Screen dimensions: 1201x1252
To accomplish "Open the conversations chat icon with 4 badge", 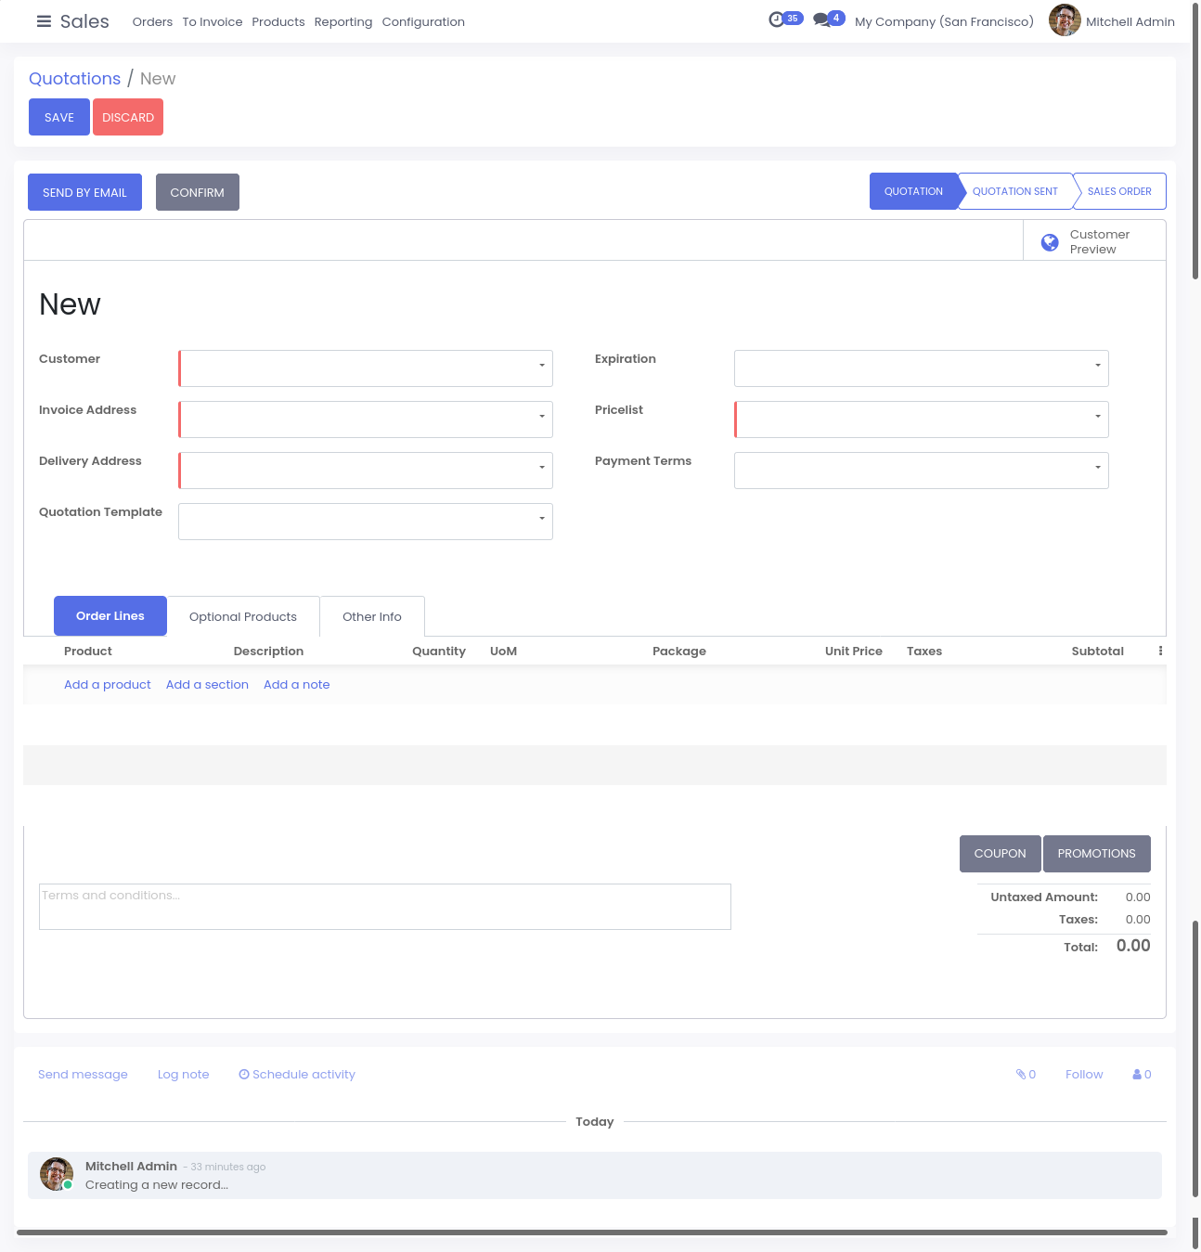I will [x=829, y=19].
